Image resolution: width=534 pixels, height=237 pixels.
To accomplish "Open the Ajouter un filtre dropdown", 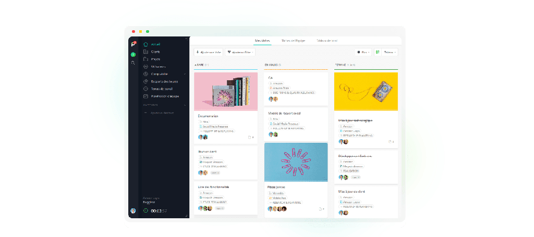I will [240, 53].
